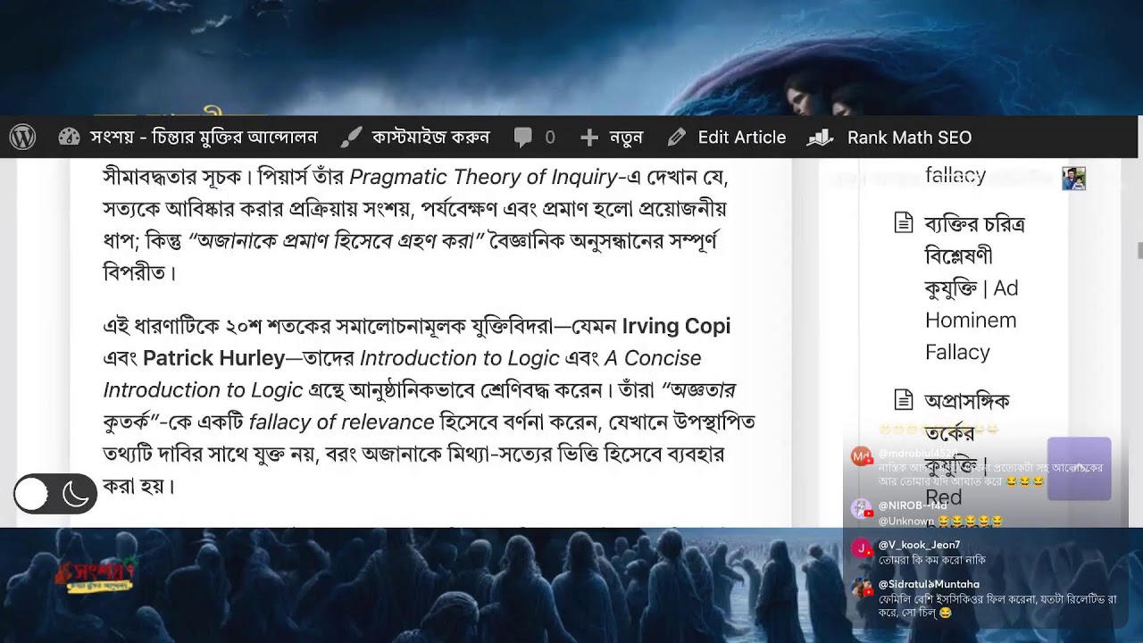1143x643 pixels.
Task: Click the moon icon on theme switch
Action: point(77,494)
